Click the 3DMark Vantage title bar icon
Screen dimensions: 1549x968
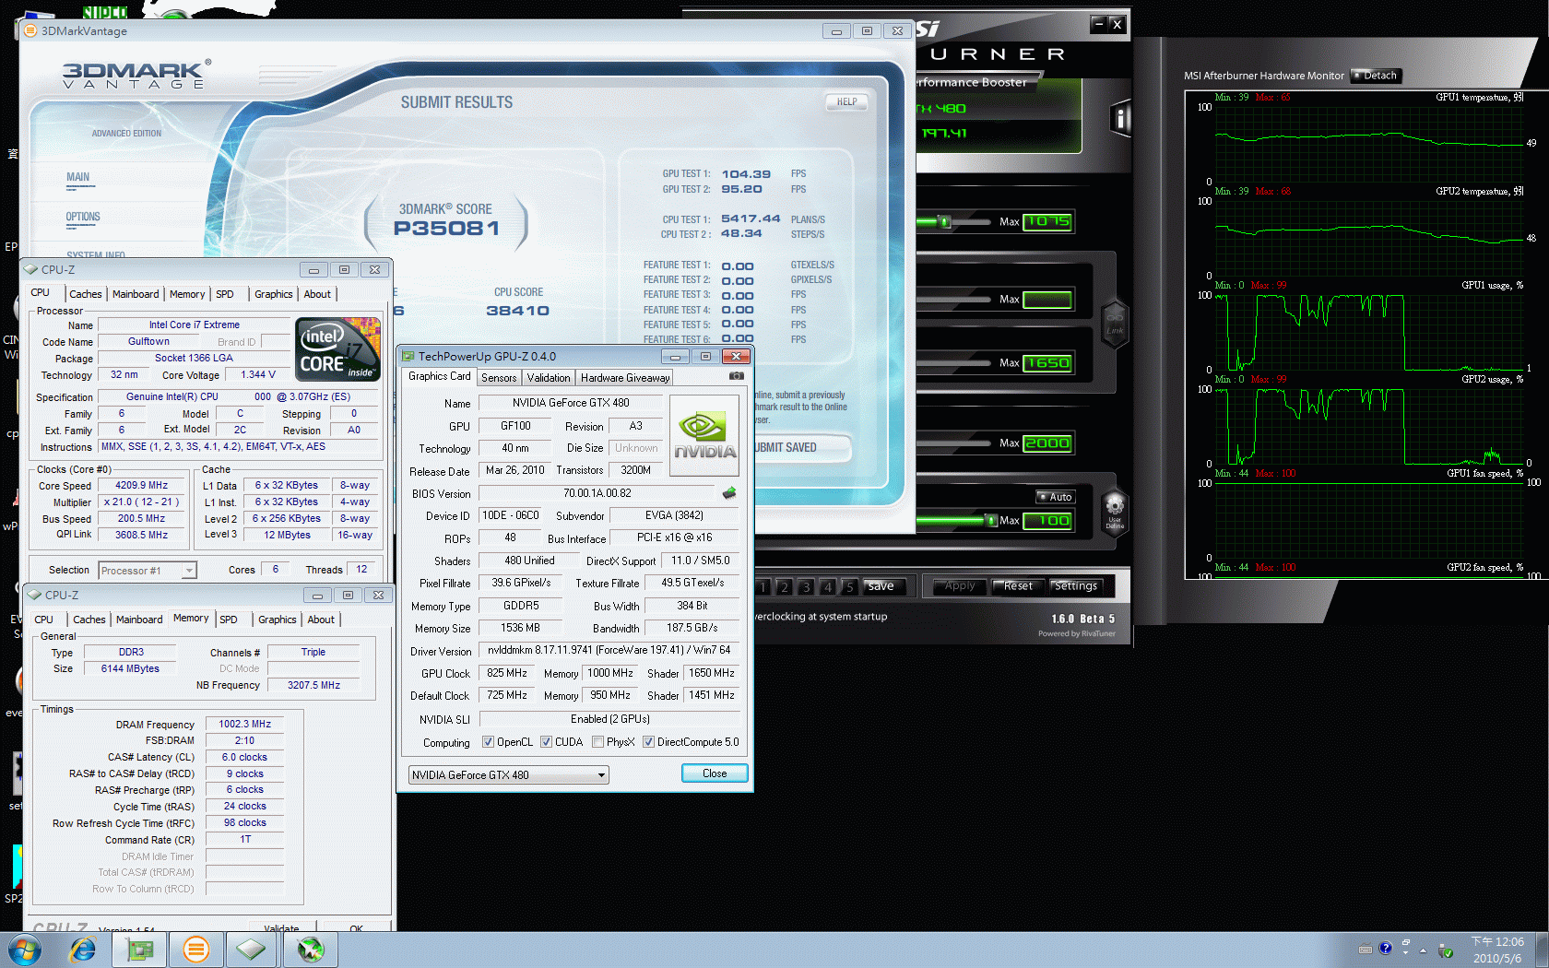tap(30, 30)
